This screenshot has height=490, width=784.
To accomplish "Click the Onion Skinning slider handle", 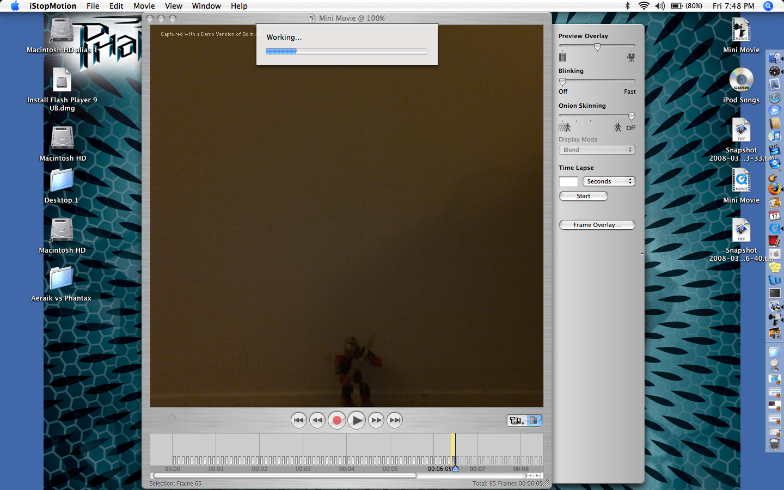I will (x=632, y=116).
